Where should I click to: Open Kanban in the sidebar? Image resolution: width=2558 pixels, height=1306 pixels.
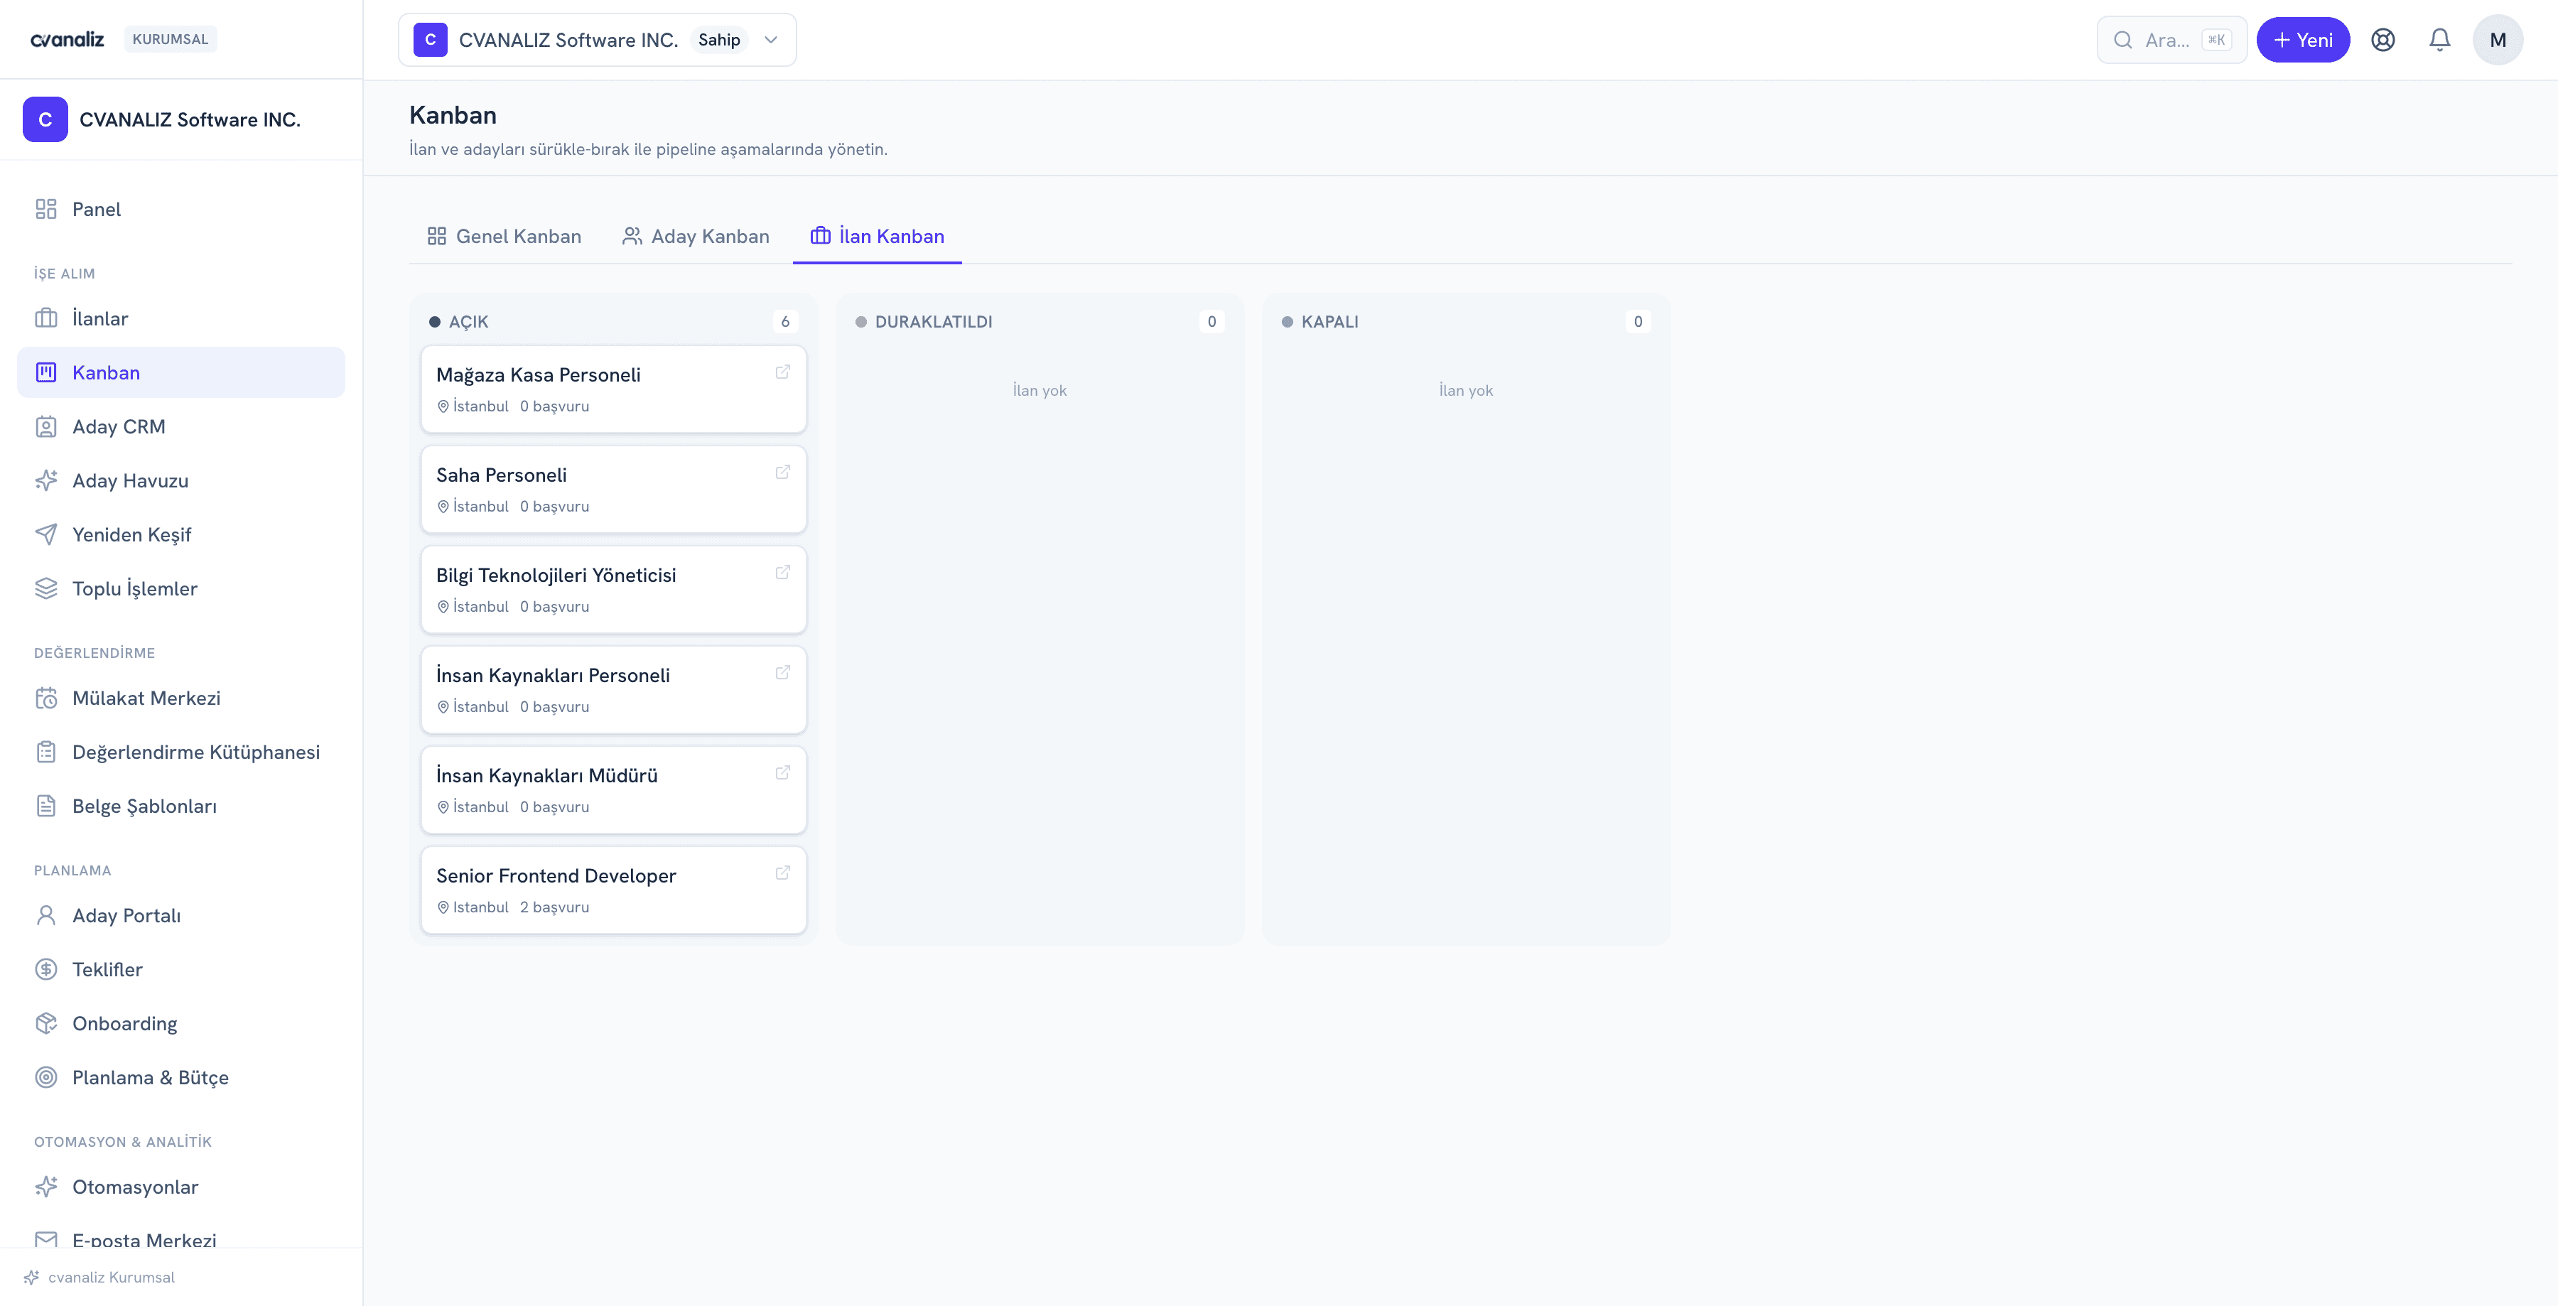pos(180,372)
